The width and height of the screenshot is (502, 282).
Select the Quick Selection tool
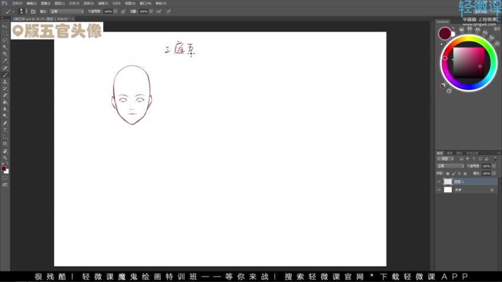(x=5, y=47)
